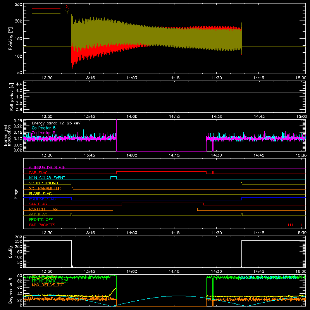310x310 pixels.
Task: Click the 250 tick on Pointing axis
Action: [19, 5]
